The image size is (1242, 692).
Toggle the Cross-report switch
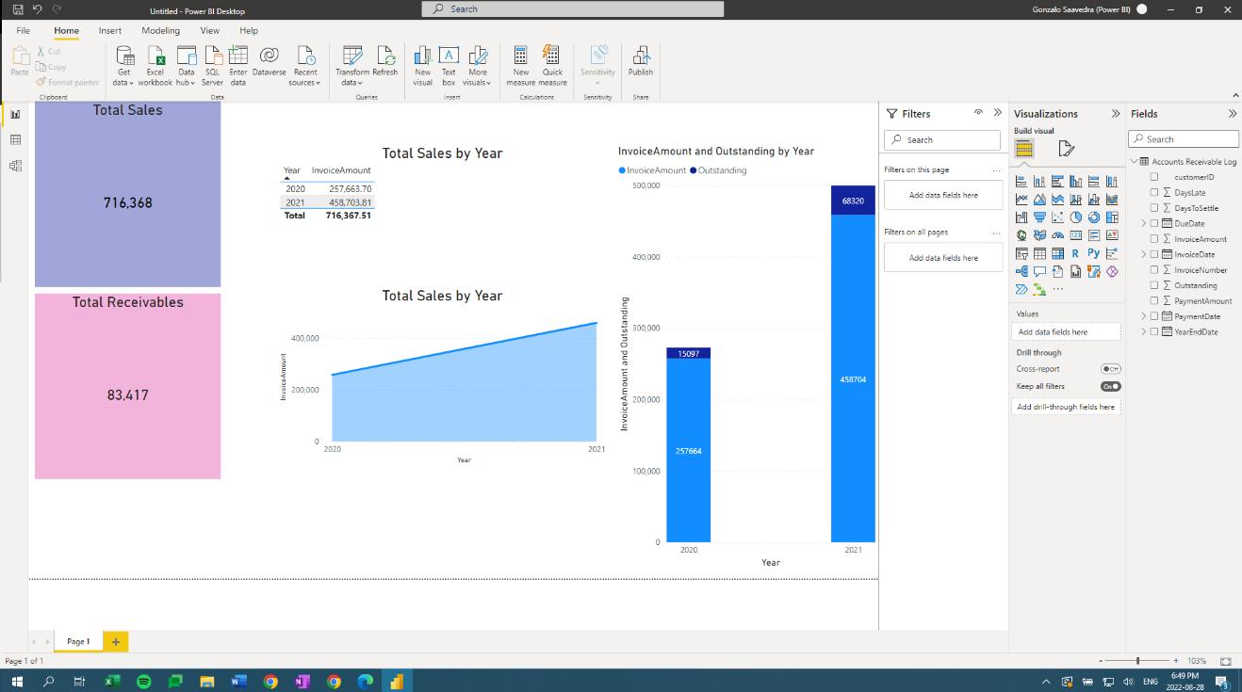pyautogui.click(x=1110, y=369)
